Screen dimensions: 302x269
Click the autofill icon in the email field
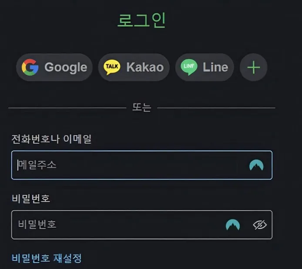256,165
